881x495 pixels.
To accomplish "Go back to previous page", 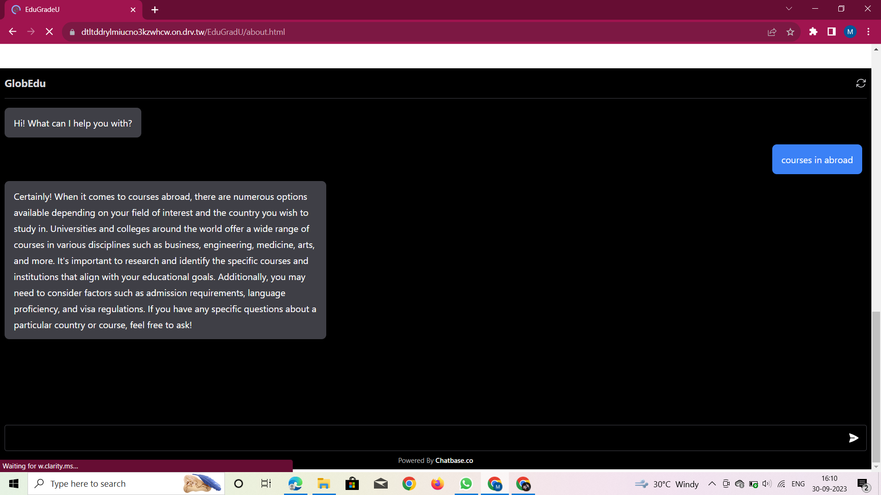I will click(x=13, y=32).
